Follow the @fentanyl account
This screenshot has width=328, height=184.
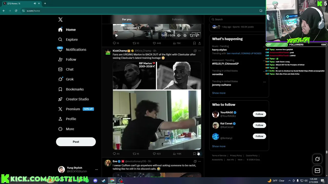[x=259, y=136]
